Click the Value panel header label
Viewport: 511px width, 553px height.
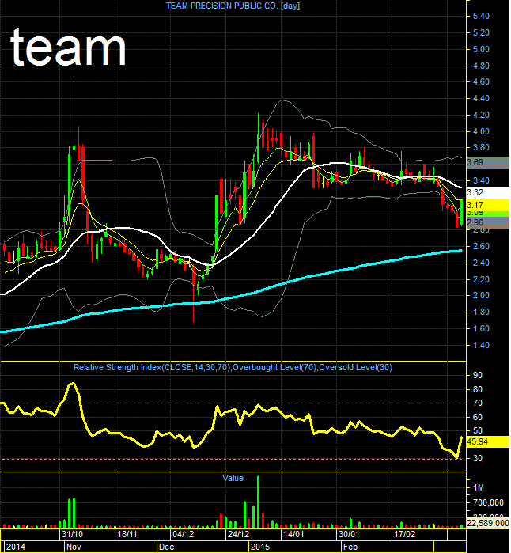233,478
